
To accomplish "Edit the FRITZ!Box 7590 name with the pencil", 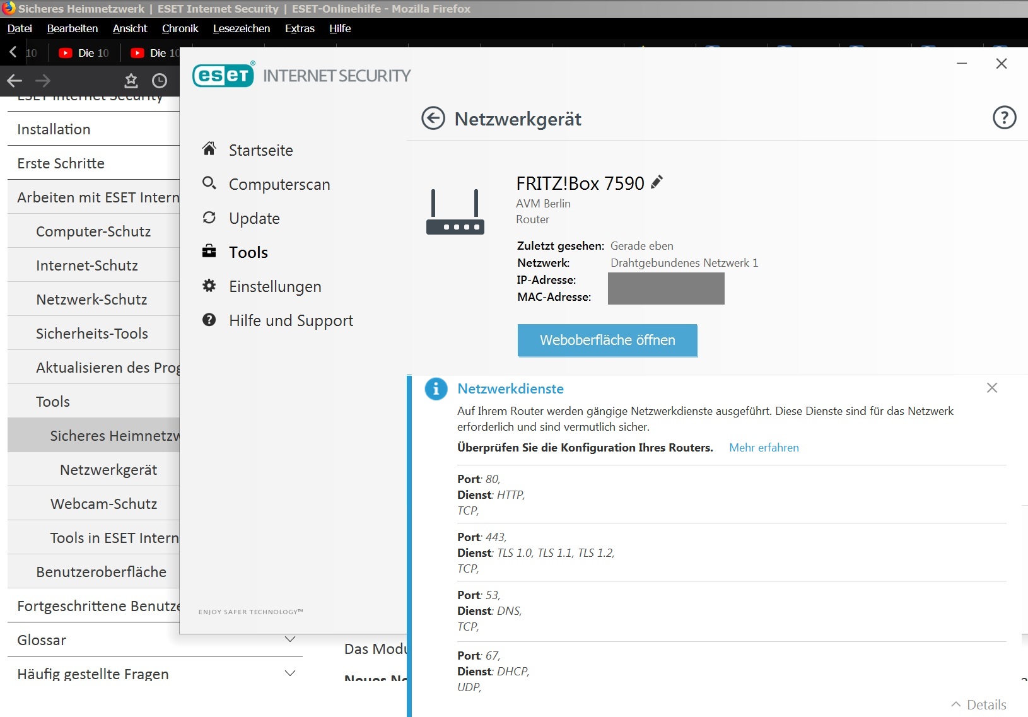I will (x=657, y=182).
